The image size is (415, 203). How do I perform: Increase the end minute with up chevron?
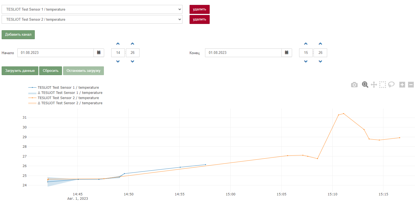pyautogui.click(x=320, y=44)
